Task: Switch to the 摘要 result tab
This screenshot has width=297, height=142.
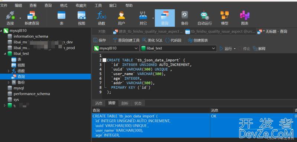Action: pos(112,103)
